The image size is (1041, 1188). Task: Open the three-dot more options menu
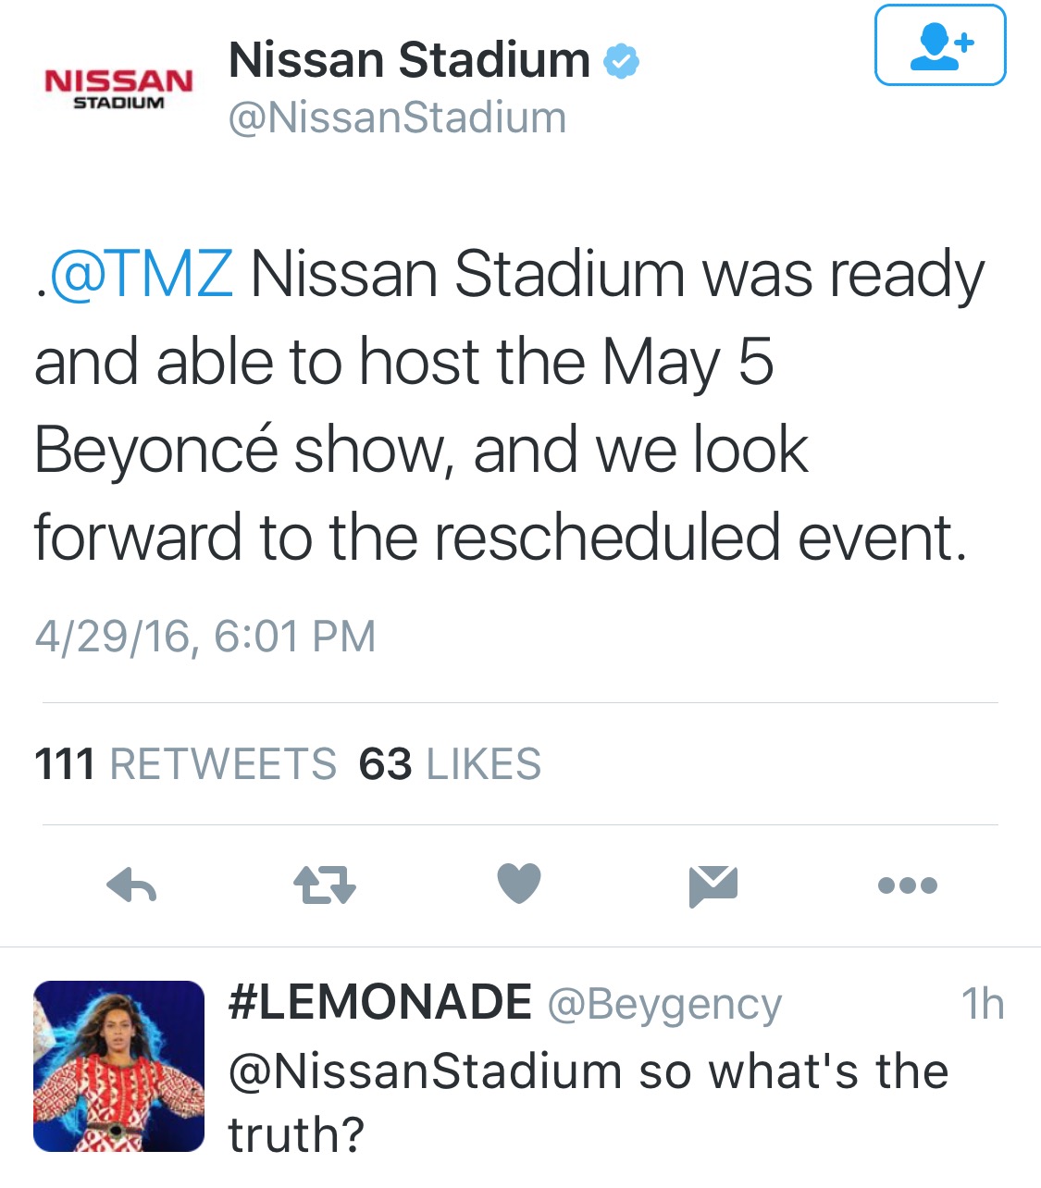[x=907, y=885]
